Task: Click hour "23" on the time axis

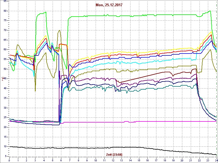Action: click(208, 160)
